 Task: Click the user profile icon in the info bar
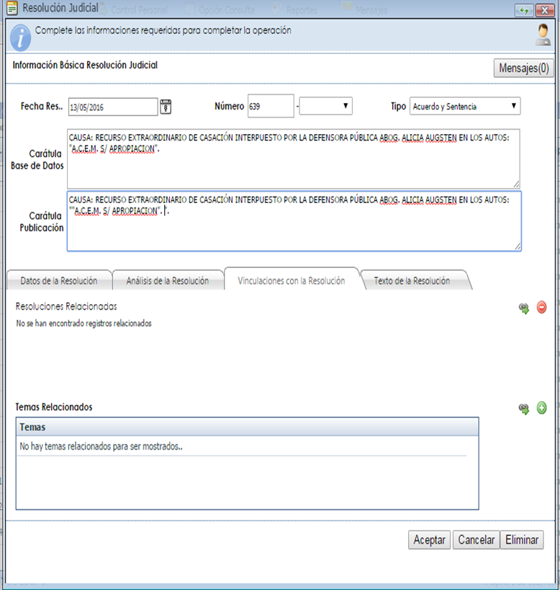[543, 35]
